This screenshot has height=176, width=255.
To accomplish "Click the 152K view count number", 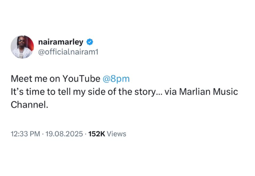I will (96, 134).
